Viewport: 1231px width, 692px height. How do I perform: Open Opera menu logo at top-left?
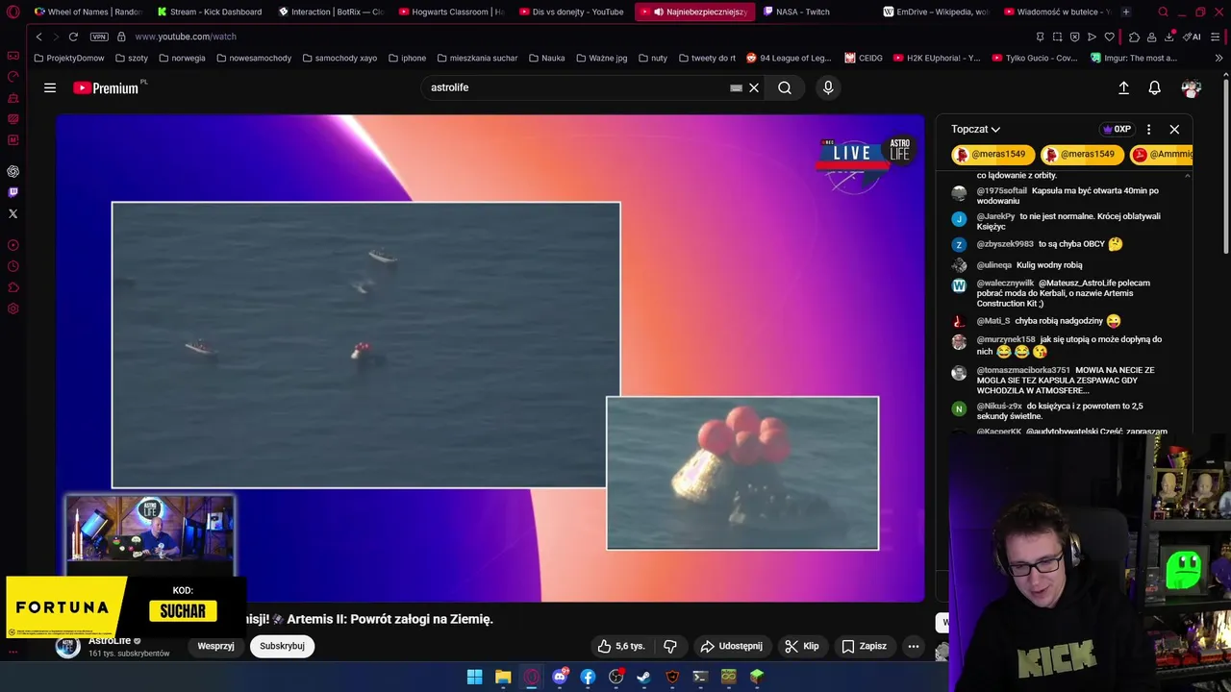click(13, 12)
